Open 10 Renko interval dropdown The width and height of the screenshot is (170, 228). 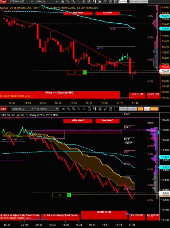[x=47, y=109]
